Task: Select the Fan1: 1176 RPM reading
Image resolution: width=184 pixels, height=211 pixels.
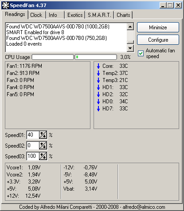Action: 24,66
